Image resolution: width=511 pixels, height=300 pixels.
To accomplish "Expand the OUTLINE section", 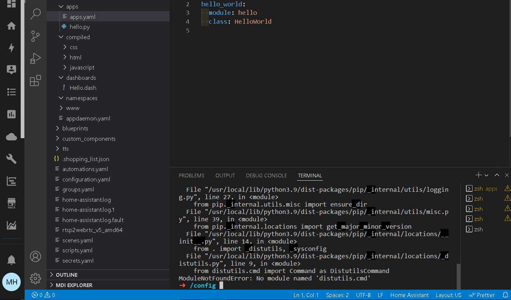I will (108, 275).
